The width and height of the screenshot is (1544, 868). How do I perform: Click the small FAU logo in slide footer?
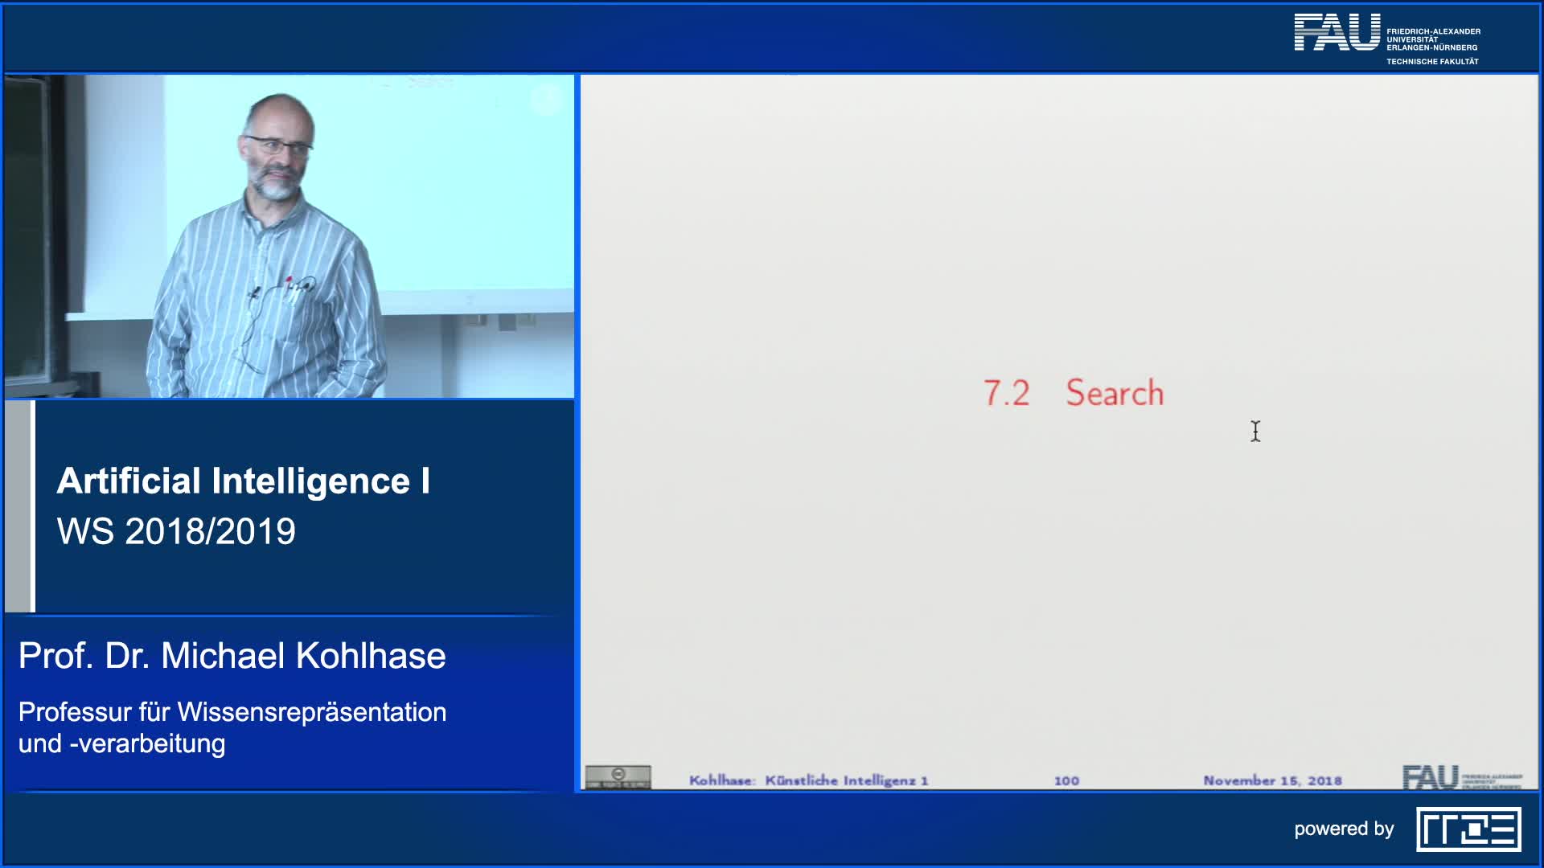[x=1430, y=777]
